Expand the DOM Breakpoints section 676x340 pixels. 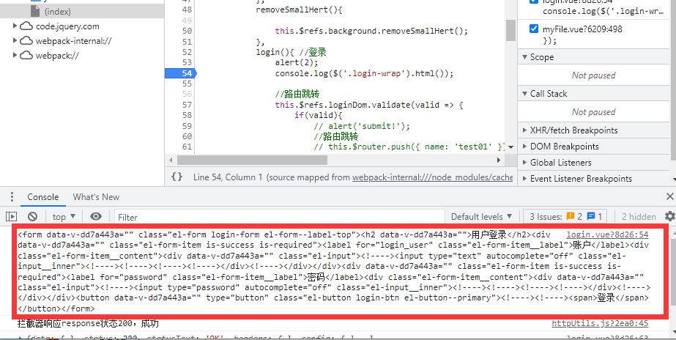(524, 147)
